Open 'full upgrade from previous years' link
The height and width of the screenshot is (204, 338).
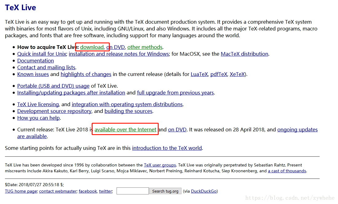pos(176,93)
